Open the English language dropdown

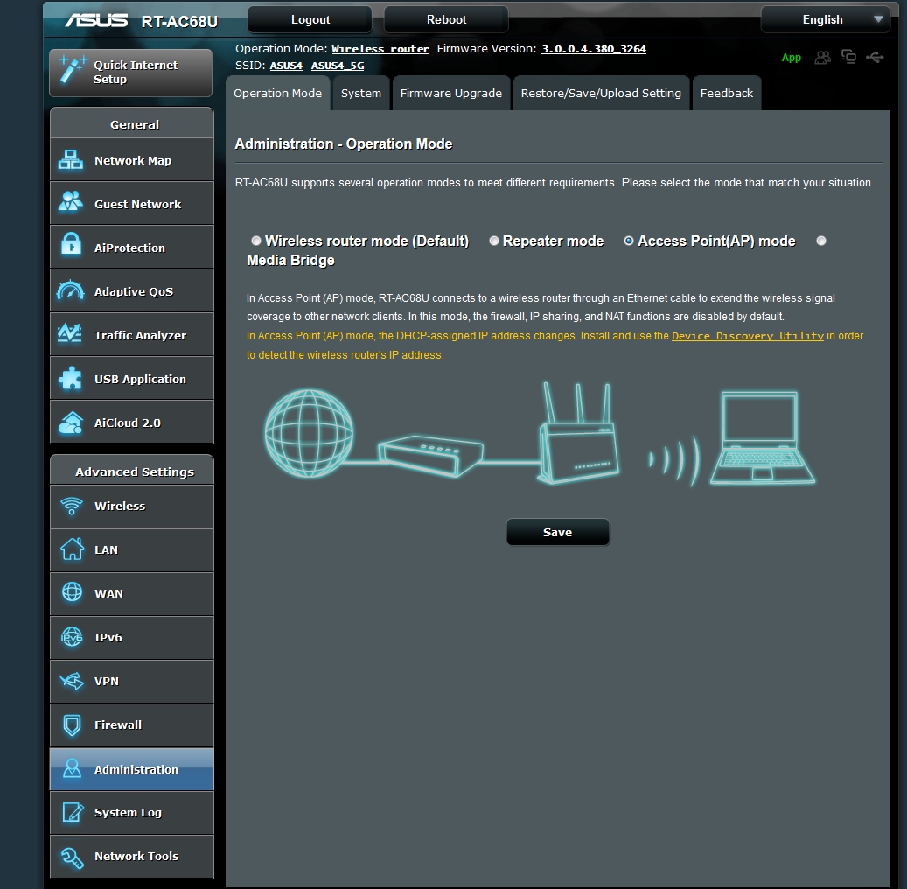pyautogui.click(x=825, y=19)
